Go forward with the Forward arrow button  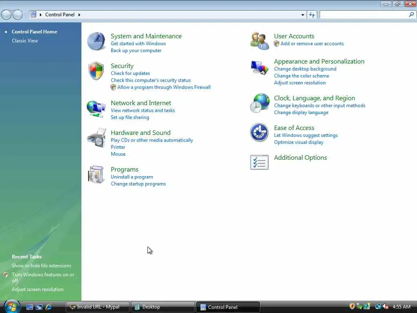18,15
